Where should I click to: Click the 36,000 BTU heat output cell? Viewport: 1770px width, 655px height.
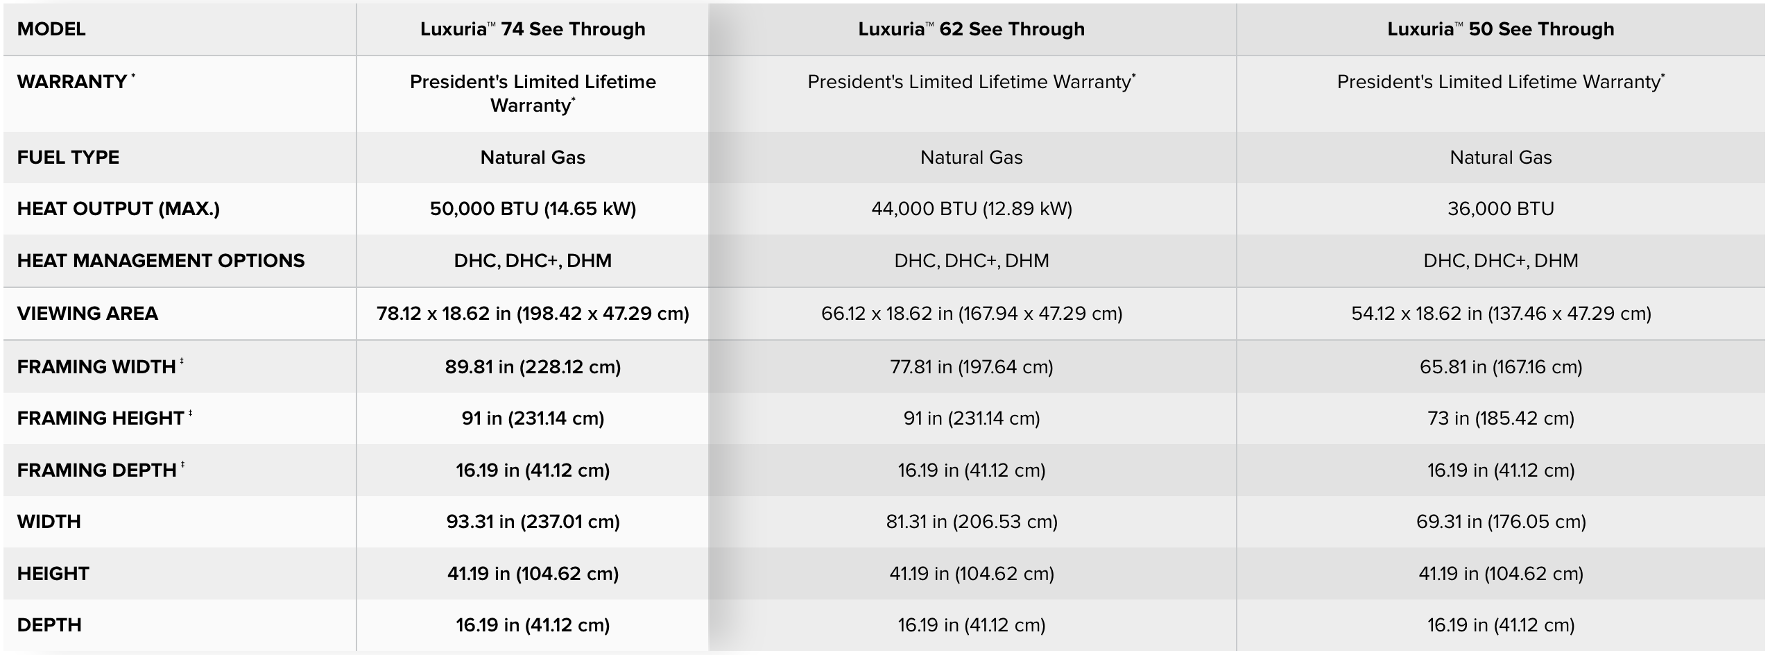point(1500,209)
